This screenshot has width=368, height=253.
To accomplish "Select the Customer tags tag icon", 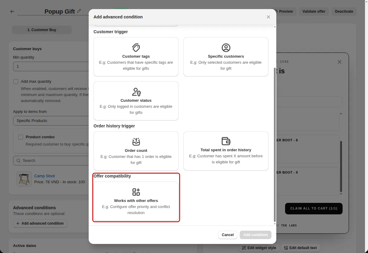I will point(136,48).
